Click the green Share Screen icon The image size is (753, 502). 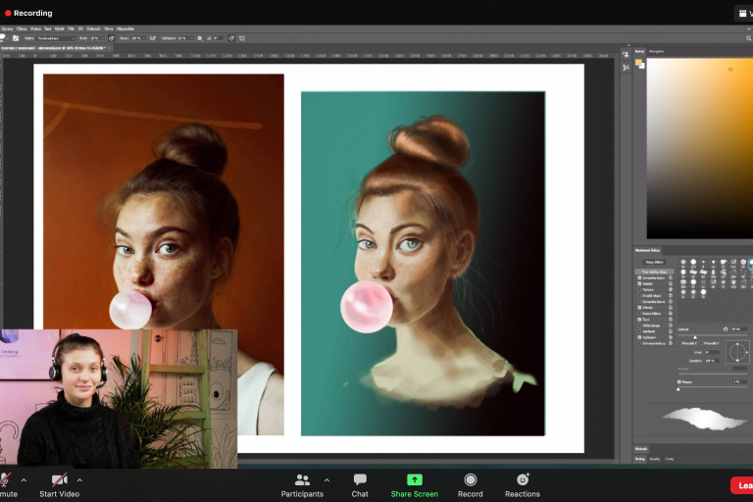tap(414, 479)
